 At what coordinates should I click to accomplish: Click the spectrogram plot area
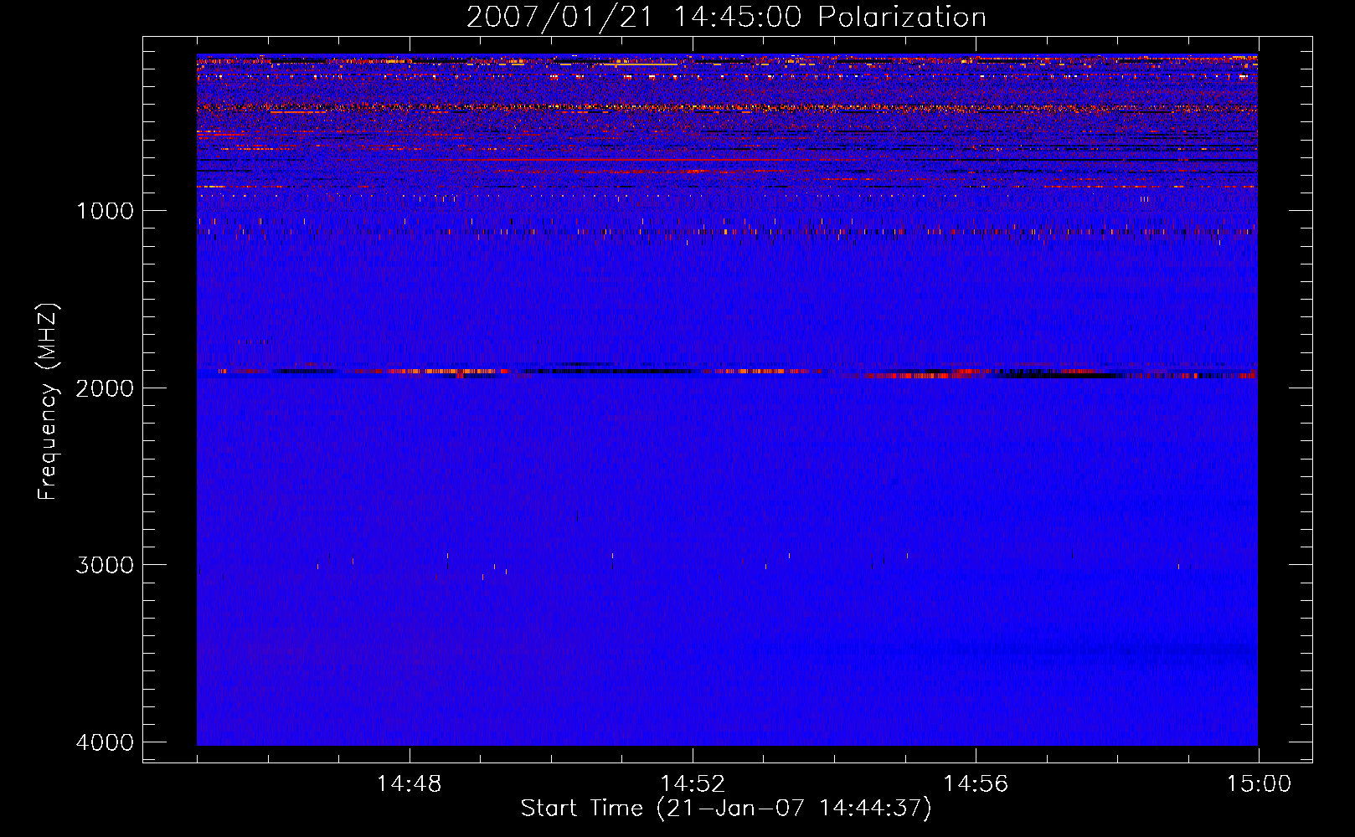pos(727,399)
